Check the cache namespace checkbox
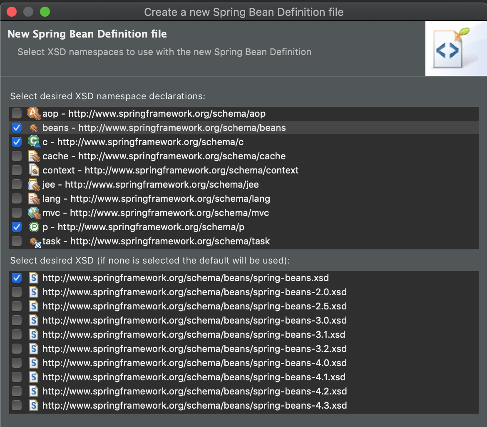 (x=17, y=156)
